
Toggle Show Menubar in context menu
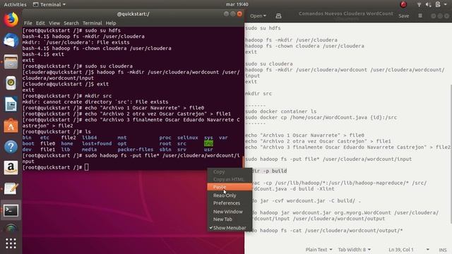coord(229,228)
